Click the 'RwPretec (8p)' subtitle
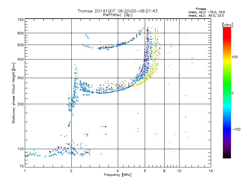The image size is (248, 186). pyautogui.click(x=117, y=15)
